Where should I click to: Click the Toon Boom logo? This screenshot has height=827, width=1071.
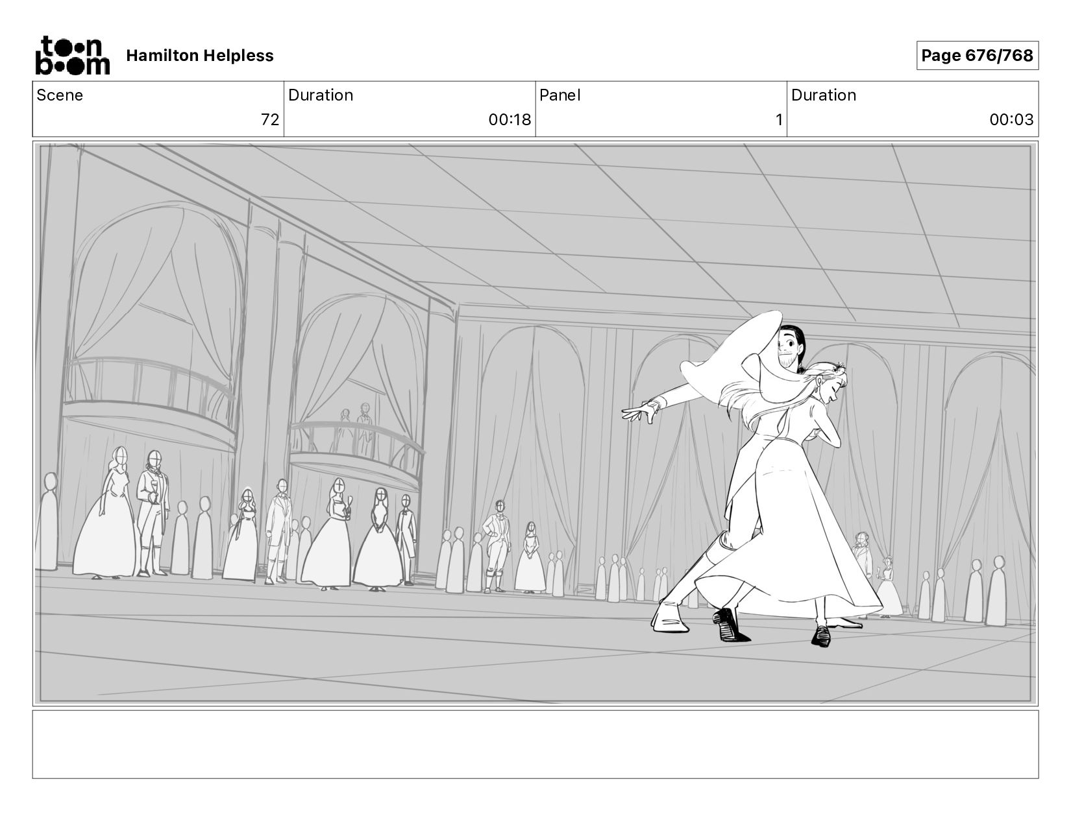point(72,55)
